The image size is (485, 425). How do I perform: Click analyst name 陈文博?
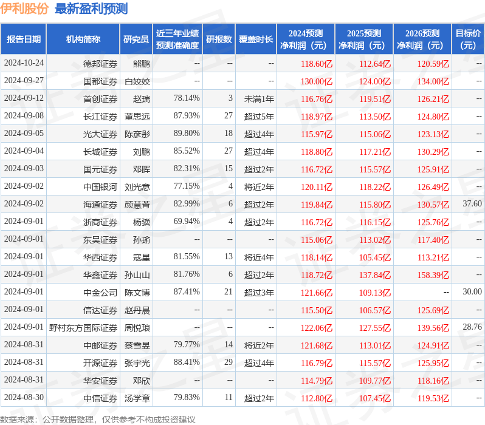[x=137, y=293]
